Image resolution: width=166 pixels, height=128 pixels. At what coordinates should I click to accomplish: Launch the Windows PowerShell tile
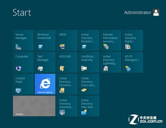tap(45, 40)
